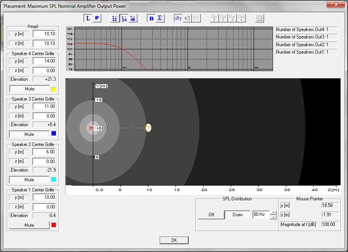Click the Out 2 toolbar button

pyautogui.click(x=223, y=18)
